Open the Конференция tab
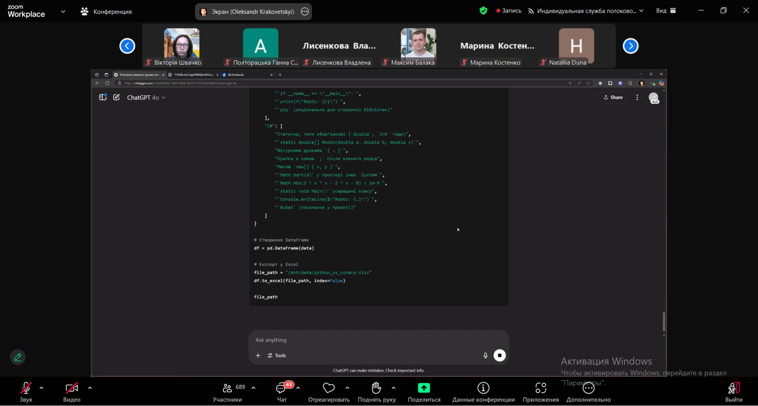 [x=107, y=12]
